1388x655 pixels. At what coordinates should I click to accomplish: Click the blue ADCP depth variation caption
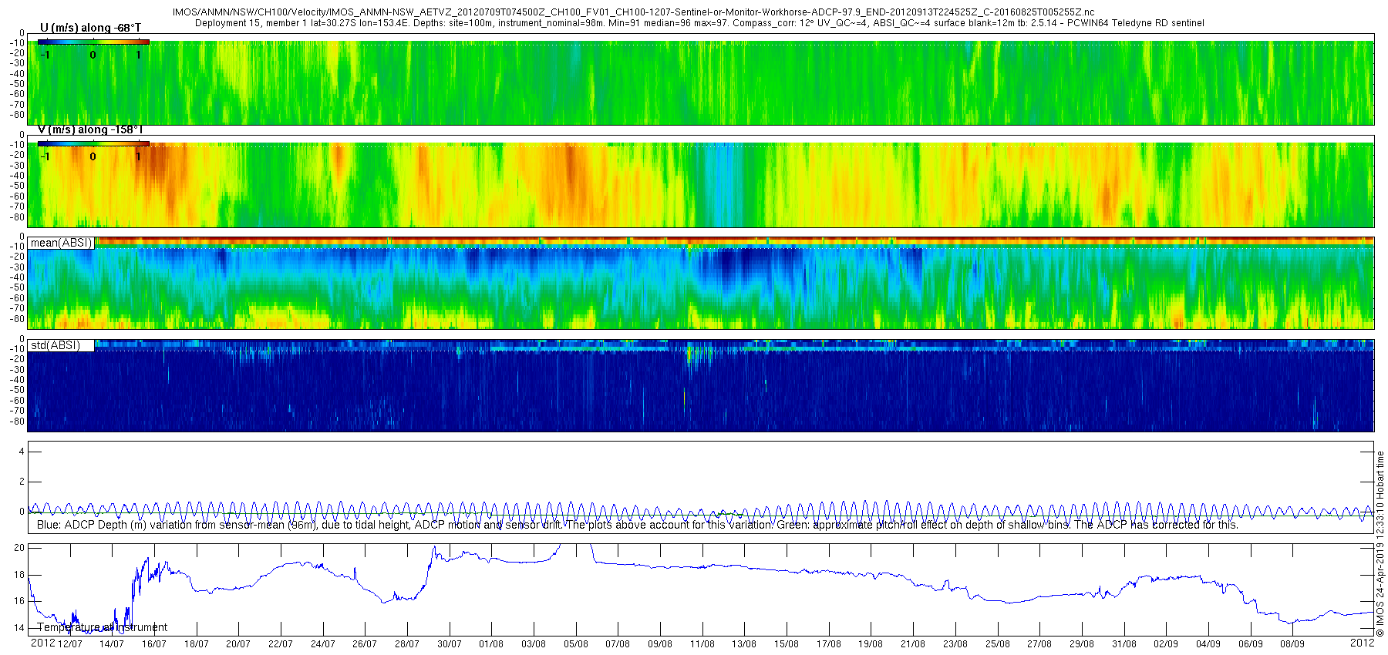tap(637, 525)
